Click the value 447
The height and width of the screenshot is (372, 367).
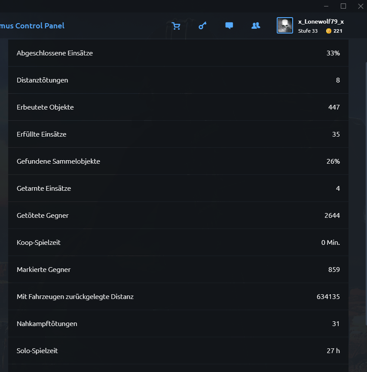334,107
